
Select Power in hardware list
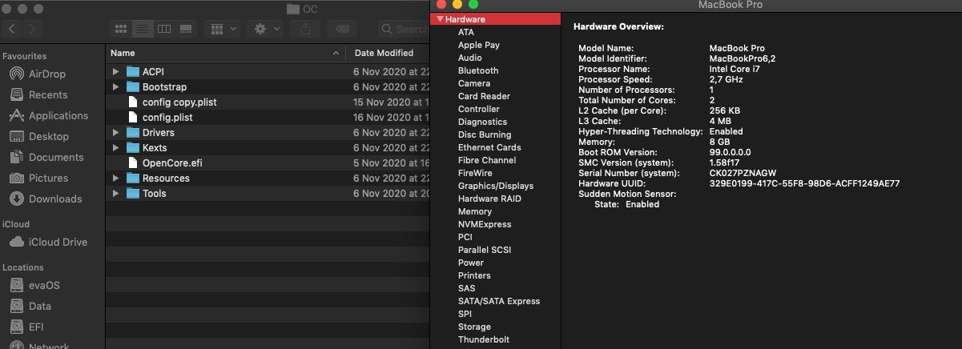tap(471, 263)
